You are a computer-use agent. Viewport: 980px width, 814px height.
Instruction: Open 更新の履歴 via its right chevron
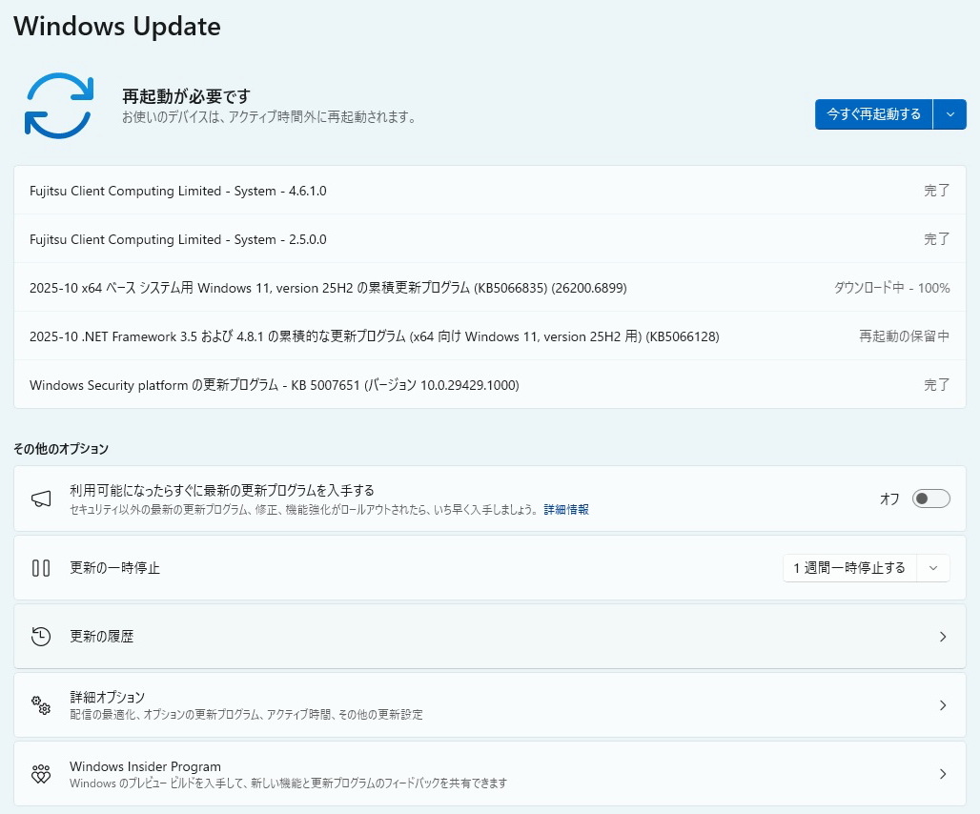(943, 637)
